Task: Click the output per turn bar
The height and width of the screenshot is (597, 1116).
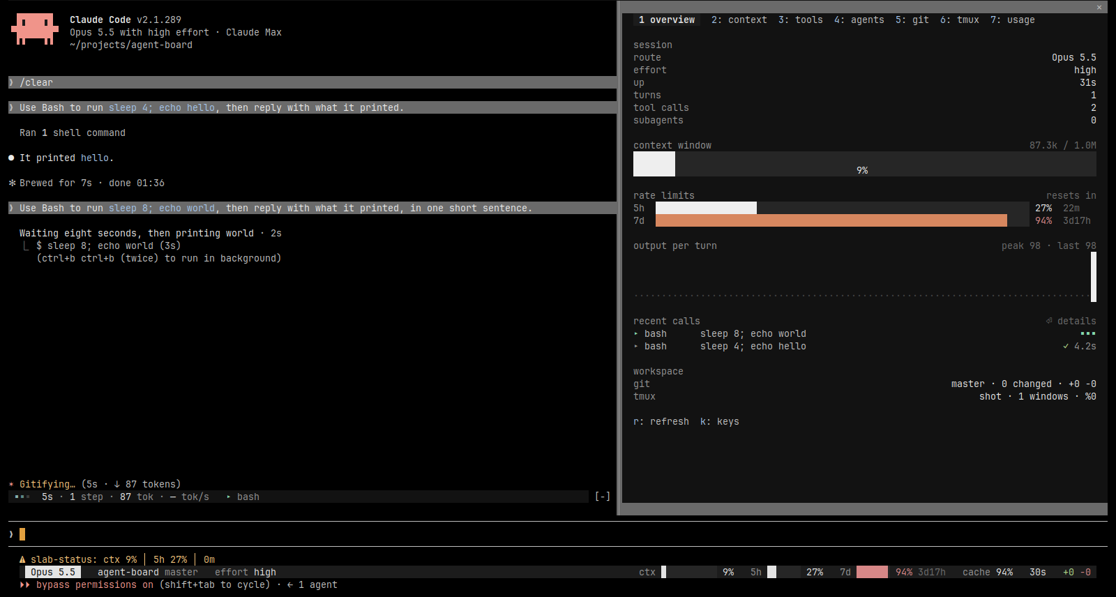Action: [1094, 277]
